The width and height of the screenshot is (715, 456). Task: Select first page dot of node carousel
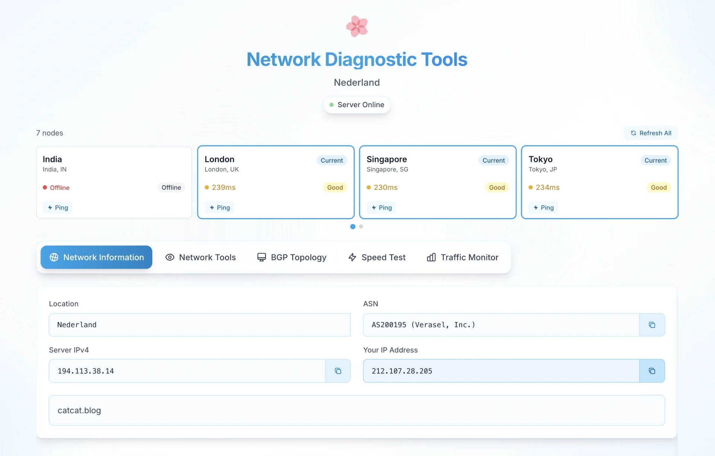353,226
